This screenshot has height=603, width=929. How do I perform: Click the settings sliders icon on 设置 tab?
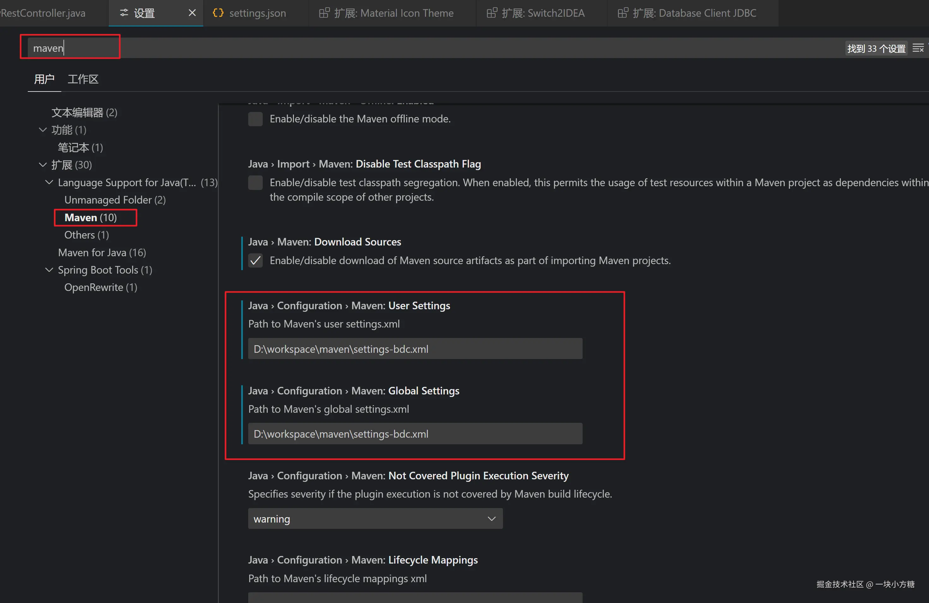click(124, 13)
